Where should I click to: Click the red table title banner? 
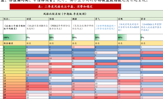(x=65, y=6)
